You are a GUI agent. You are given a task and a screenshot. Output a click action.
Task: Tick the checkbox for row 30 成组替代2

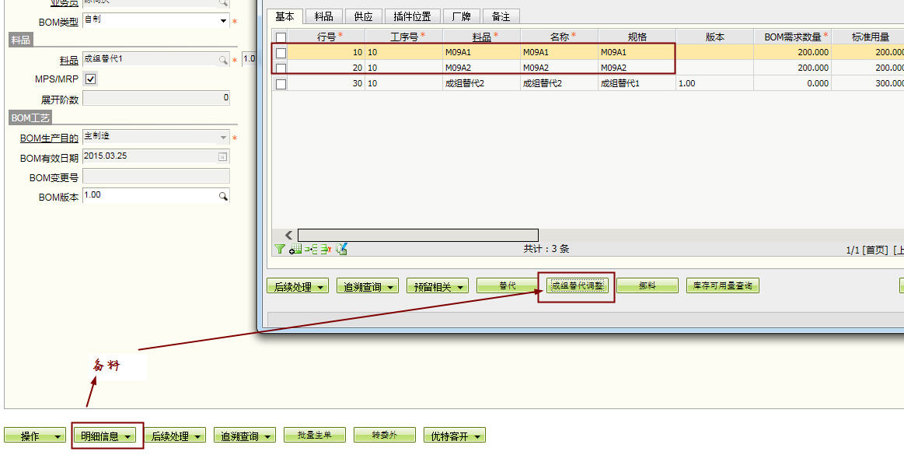[x=281, y=84]
